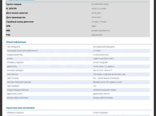
Task: Select 'ЛЕГКОВОЙ АВТОМОБИЛЬ' value
Action: tap(104, 47)
